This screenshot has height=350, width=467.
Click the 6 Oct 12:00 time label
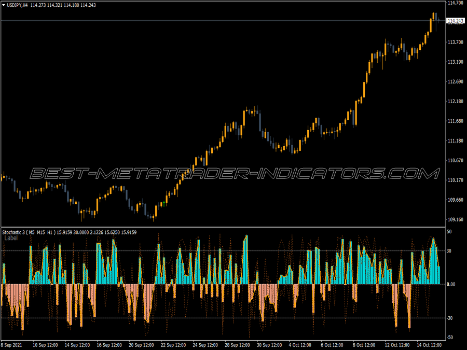click(x=332, y=345)
